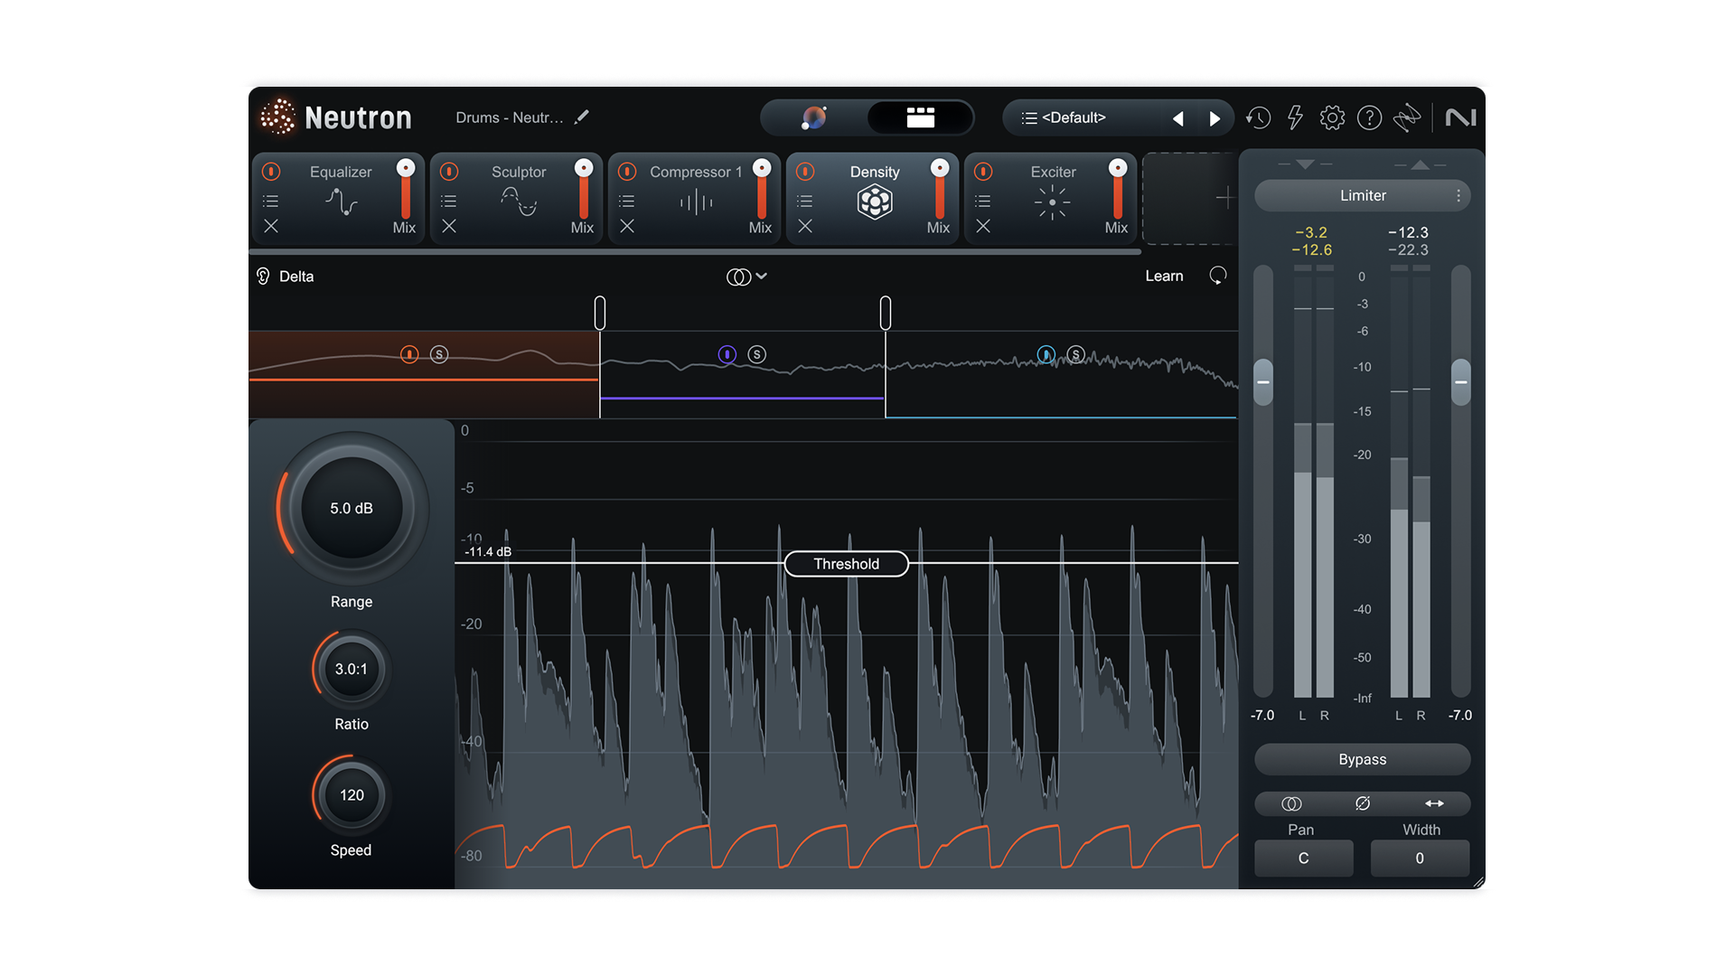Image resolution: width=1735 pixels, height=976 pixels.
Task: Click the pencil icon to rename preset
Action: 582,117
